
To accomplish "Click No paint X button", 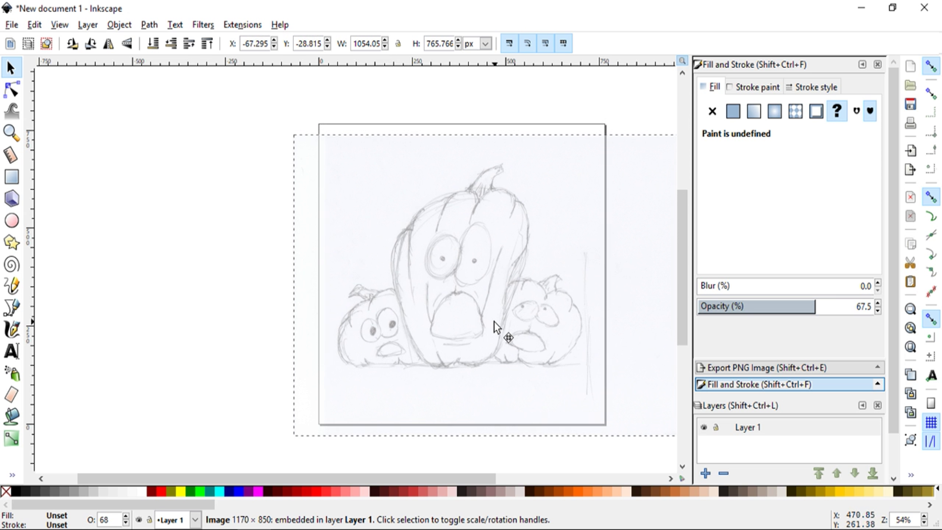I will click(x=712, y=111).
